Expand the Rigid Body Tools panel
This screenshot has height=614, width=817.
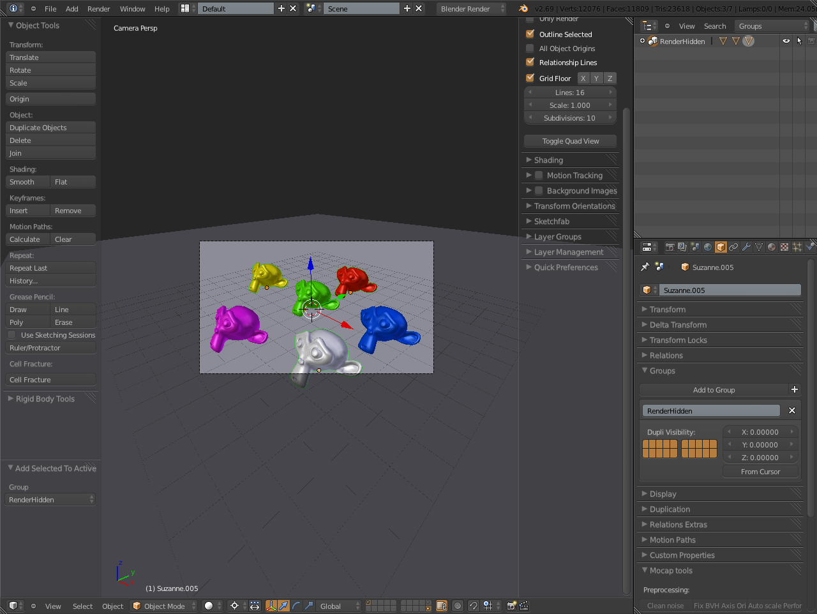45,399
